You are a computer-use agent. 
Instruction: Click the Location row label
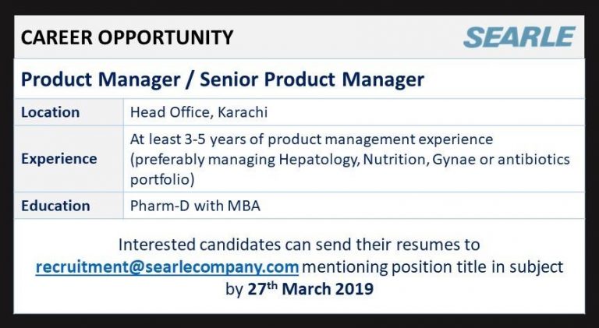51,112
